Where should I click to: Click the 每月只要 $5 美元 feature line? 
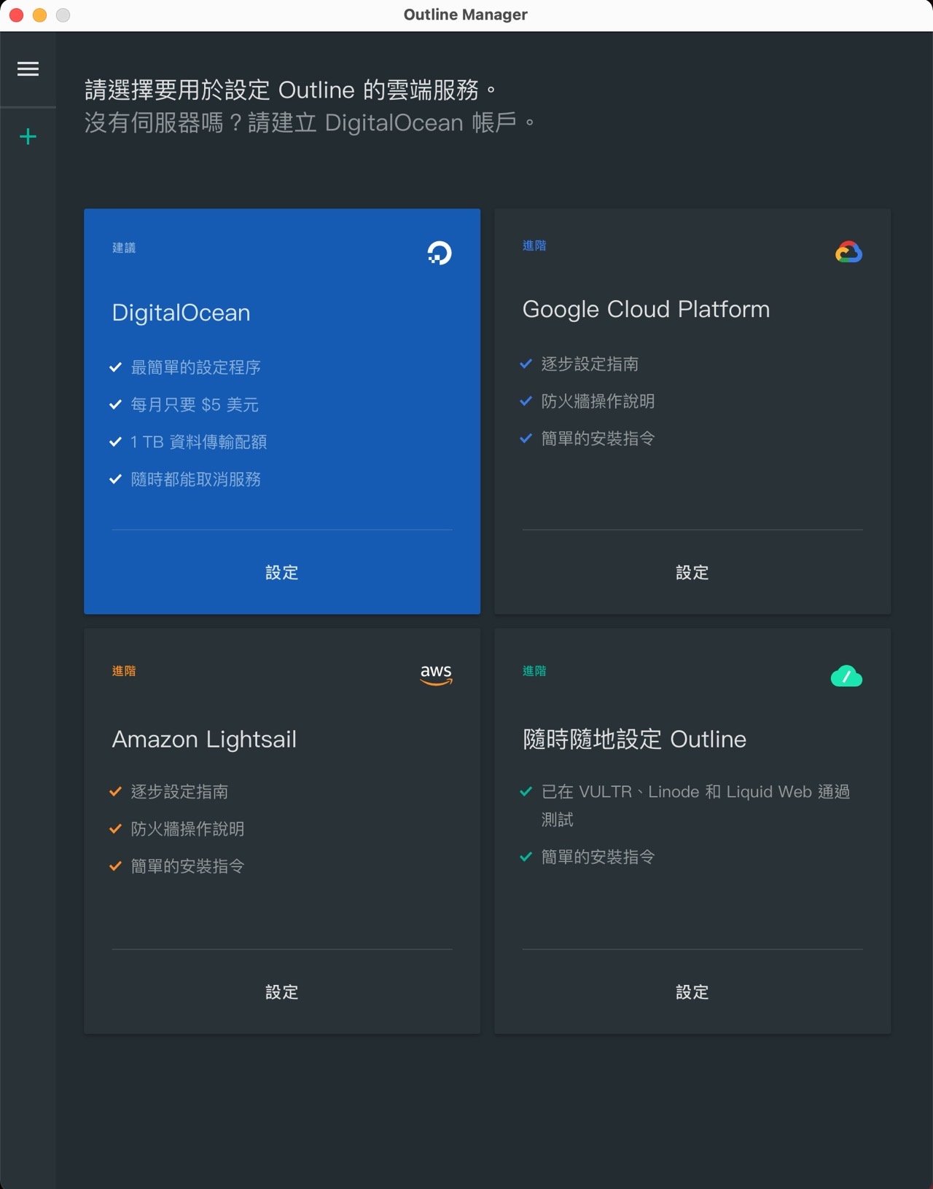coord(195,404)
